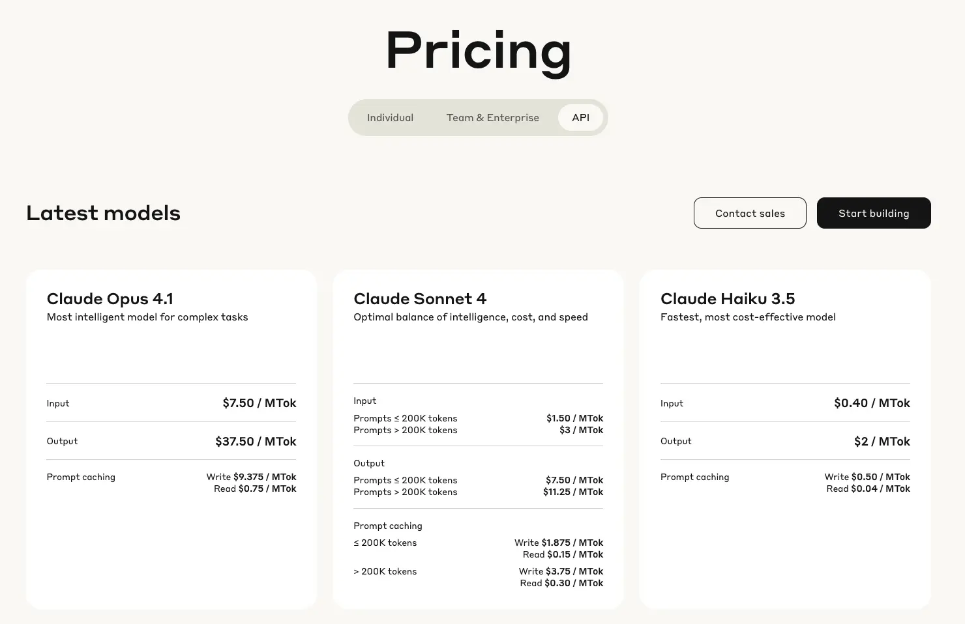Click the Latest models heading
The height and width of the screenshot is (624, 965).
103,213
